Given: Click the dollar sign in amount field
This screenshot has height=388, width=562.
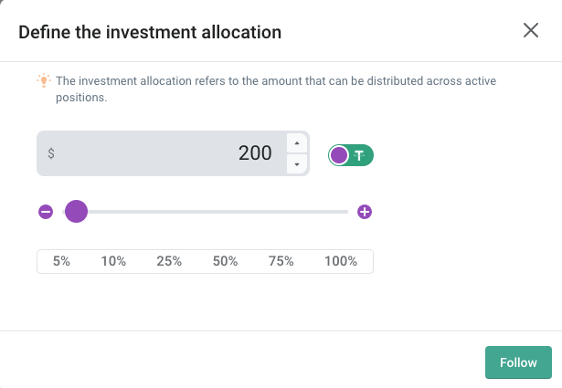Looking at the screenshot, I should click(50, 154).
